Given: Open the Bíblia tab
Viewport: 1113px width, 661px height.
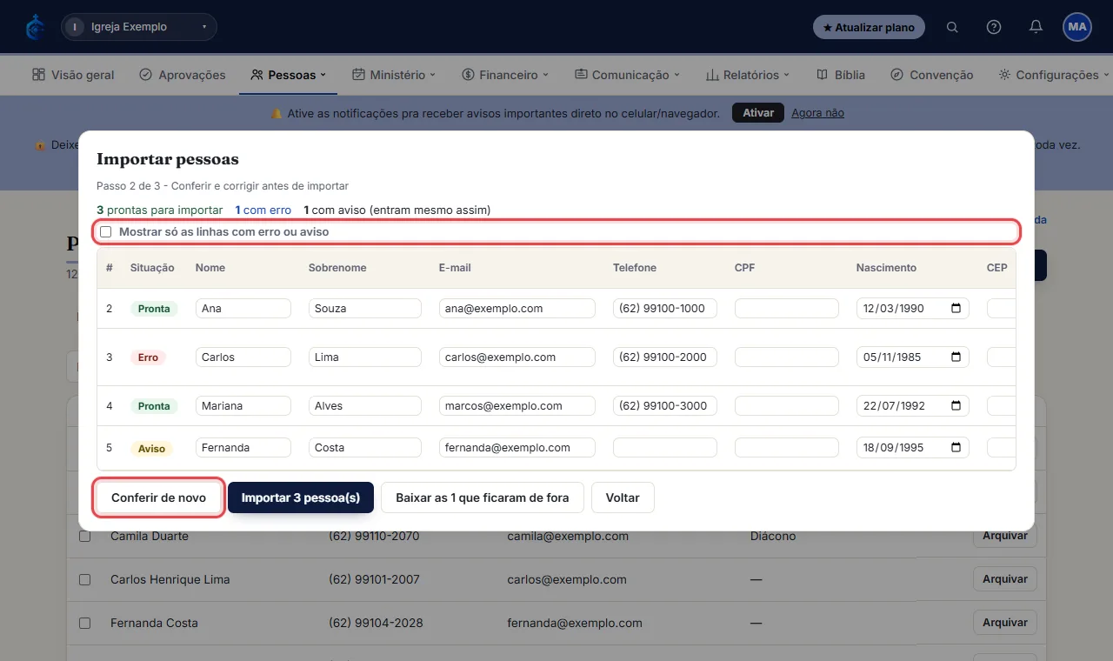Looking at the screenshot, I should (841, 75).
